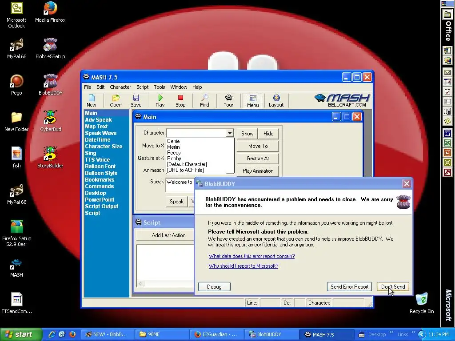Click the Show character button

pyautogui.click(x=247, y=133)
